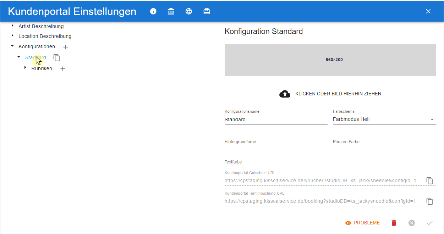Open the gift card icon in header

click(207, 11)
